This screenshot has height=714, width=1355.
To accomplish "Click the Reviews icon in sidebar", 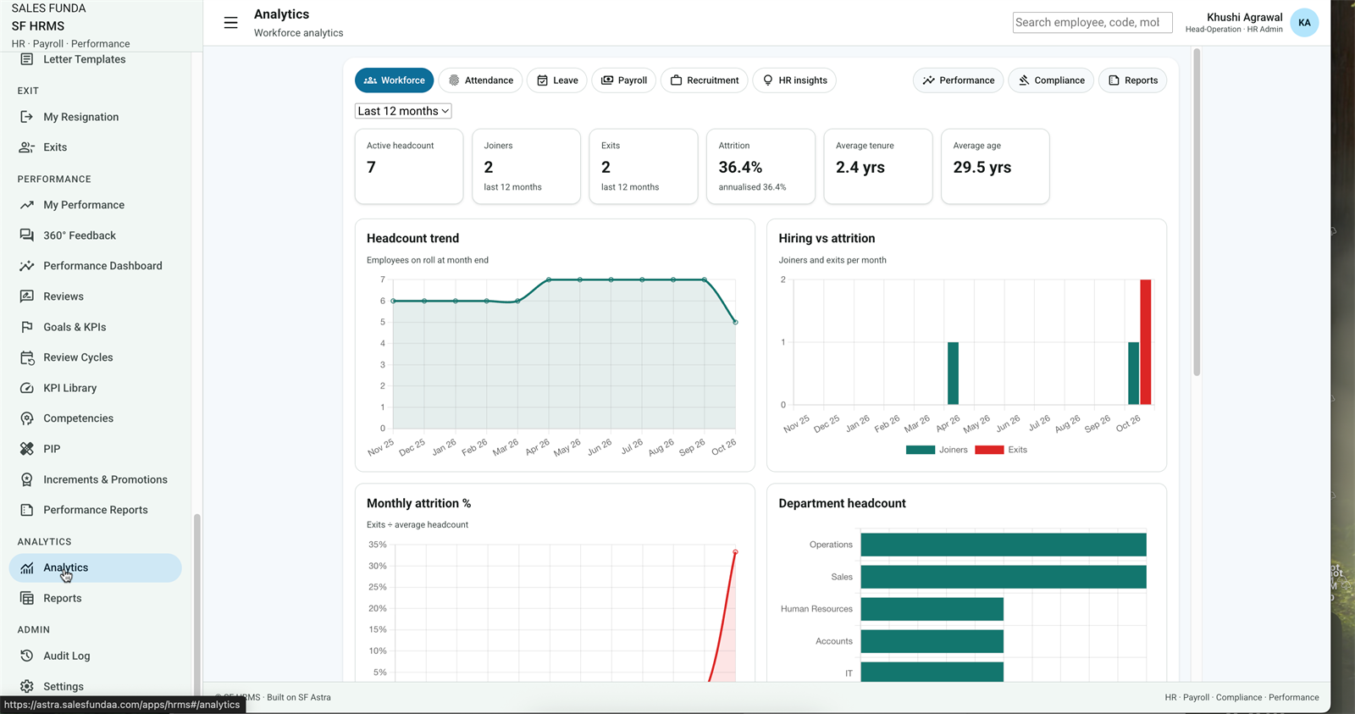I will pos(27,296).
